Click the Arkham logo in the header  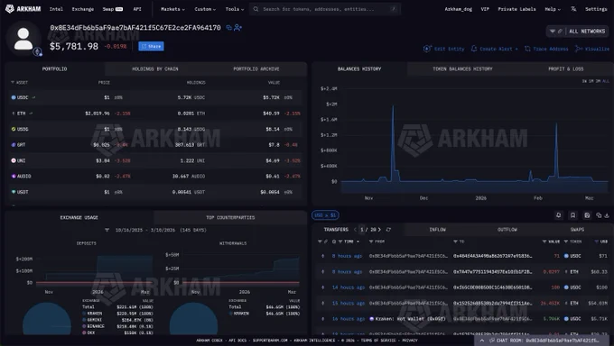[x=23, y=9]
